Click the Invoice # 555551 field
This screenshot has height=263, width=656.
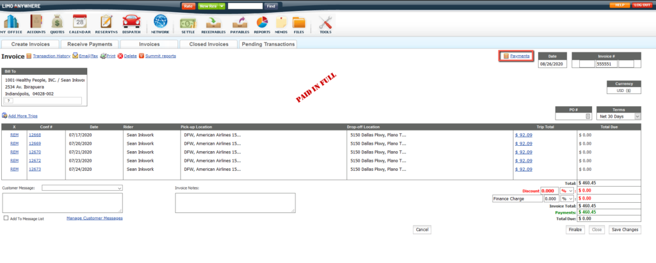606,64
